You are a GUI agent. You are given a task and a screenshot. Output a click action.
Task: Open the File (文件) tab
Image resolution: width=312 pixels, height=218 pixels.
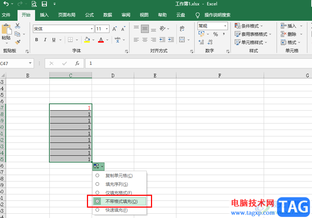click(6, 15)
